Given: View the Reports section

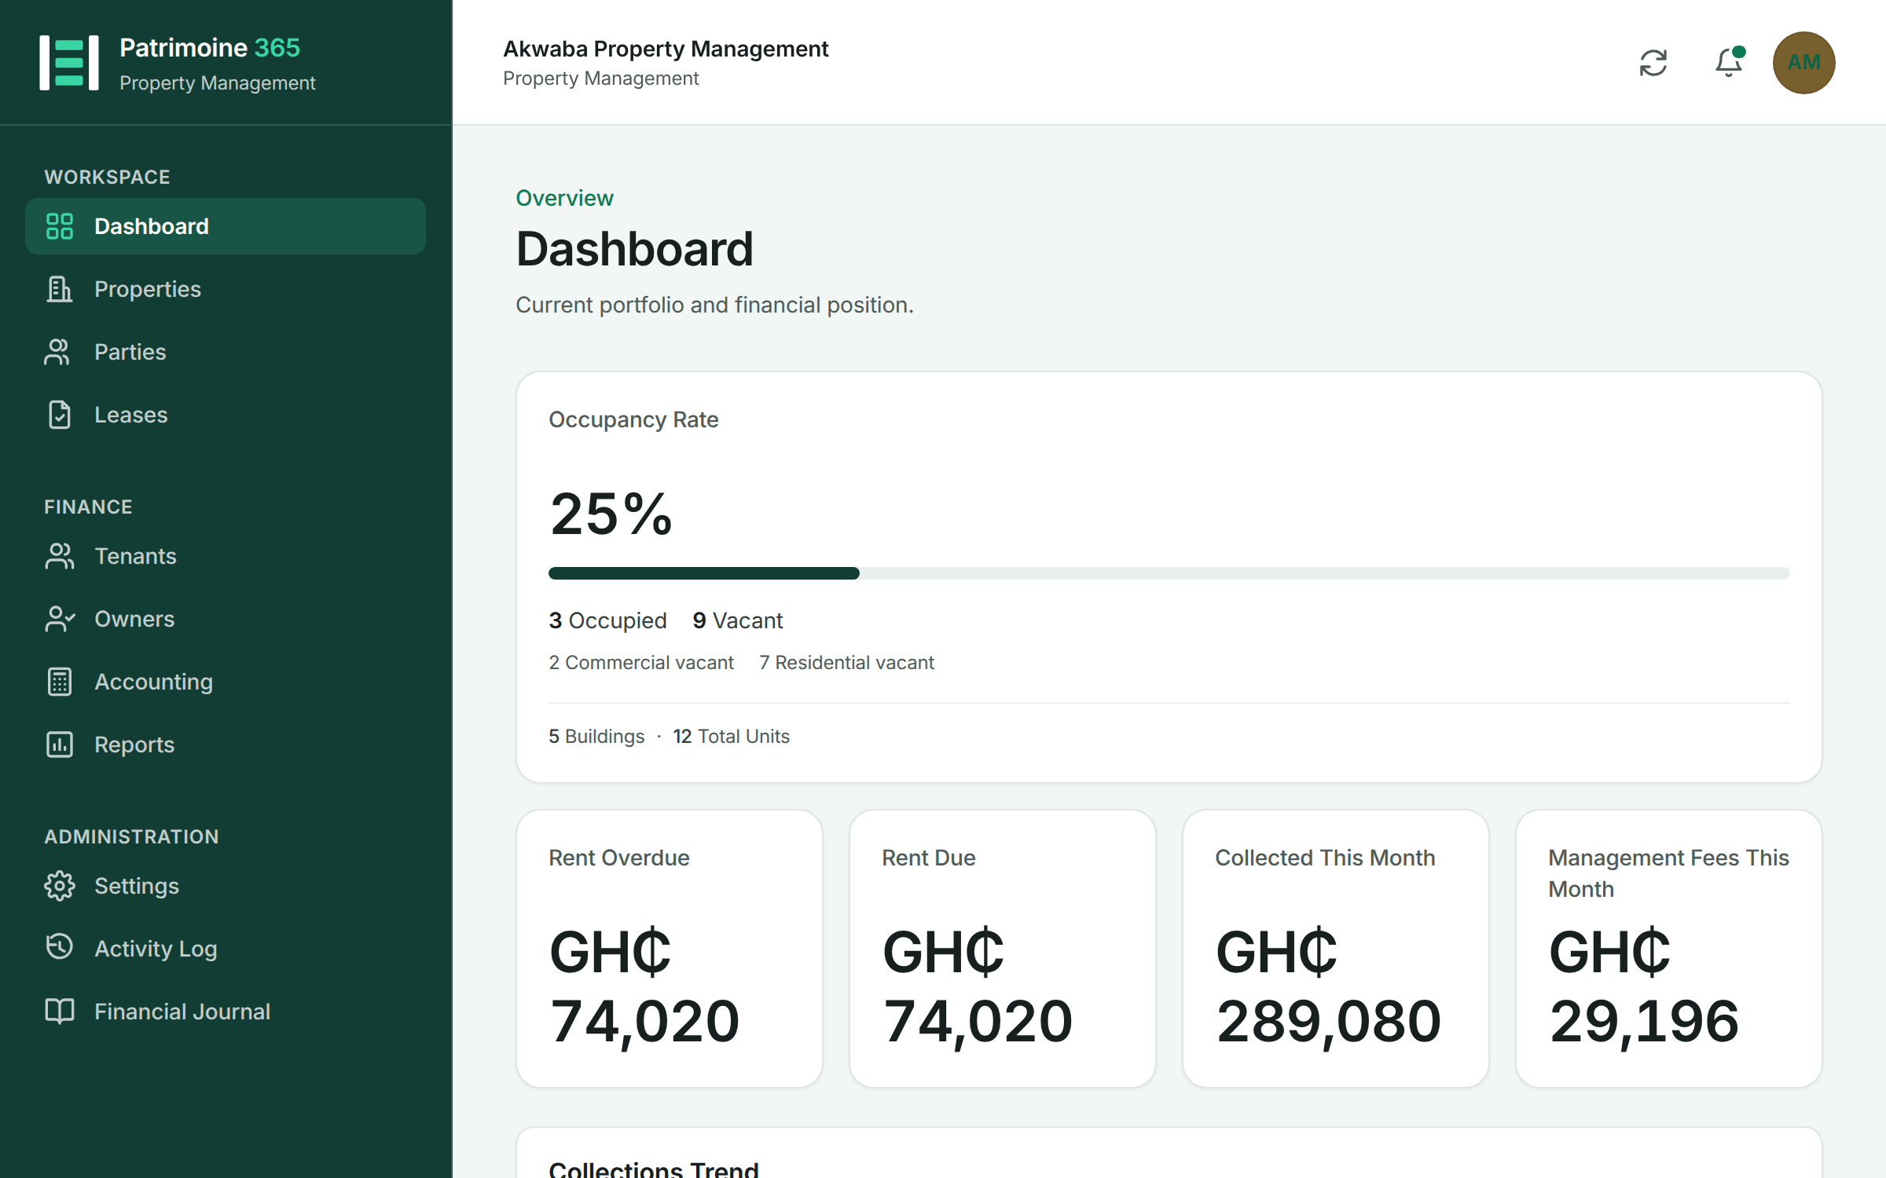Looking at the screenshot, I should [x=226, y=744].
